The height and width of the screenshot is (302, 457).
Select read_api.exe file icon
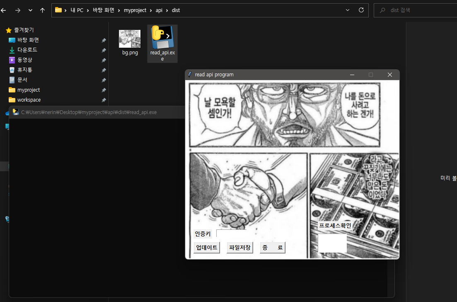pyautogui.click(x=162, y=37)
